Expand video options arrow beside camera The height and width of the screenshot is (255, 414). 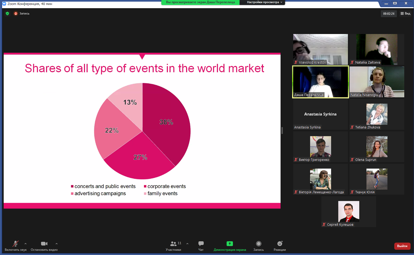[x=57, y=244]
